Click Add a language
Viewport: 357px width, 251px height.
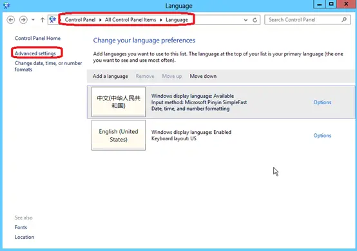coord(110,76)
